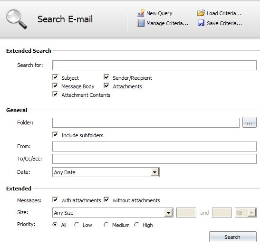Click the folder browse ellipsis button
The image size is (260, 246).
point(250,123)
